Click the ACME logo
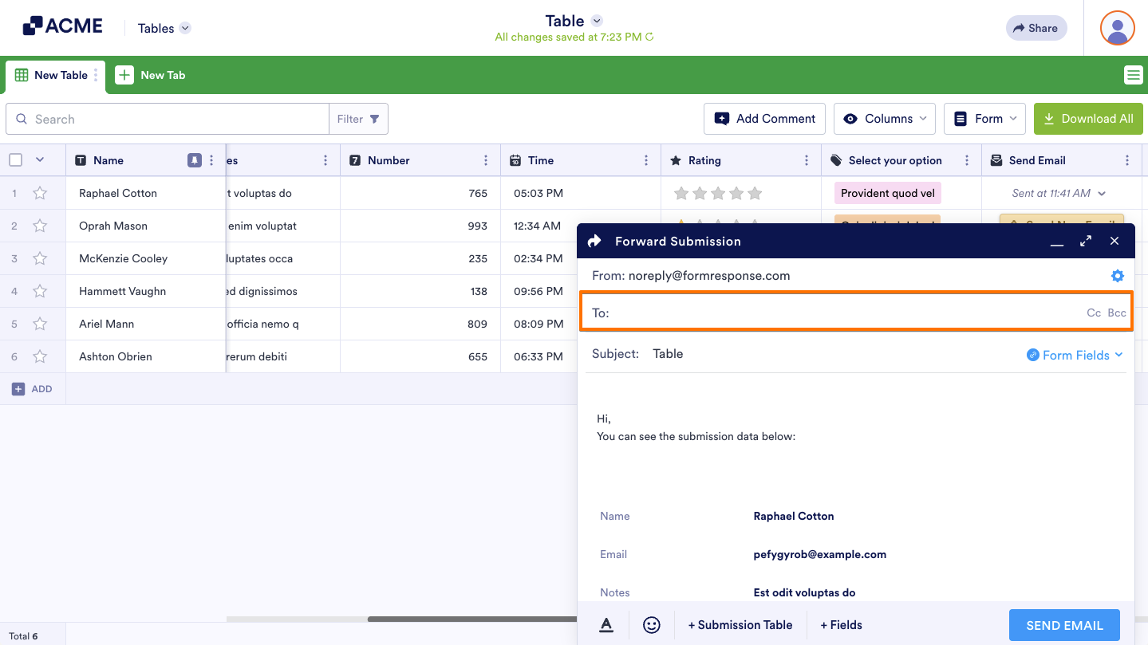Viewport: 1148px width, 645px height. (62, 26)
